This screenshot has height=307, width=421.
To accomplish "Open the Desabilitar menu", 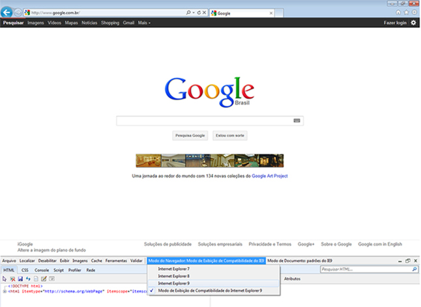I will coord(48,261).
